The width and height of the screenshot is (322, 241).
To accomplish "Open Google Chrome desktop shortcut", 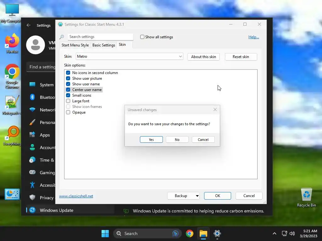I will pos(12,76).
